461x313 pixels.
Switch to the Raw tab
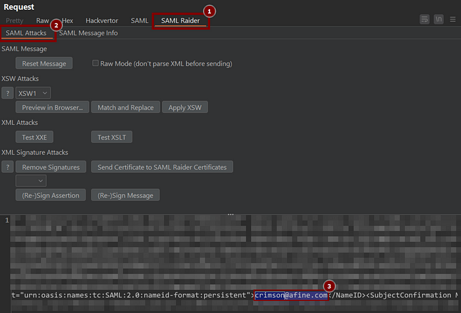[x=43, y=20]
